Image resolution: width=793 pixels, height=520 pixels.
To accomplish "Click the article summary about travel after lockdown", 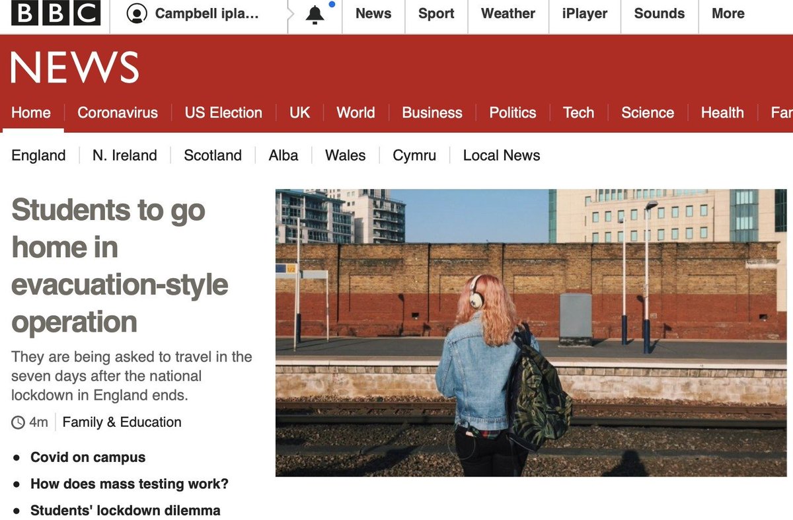I will click(132, 376).
